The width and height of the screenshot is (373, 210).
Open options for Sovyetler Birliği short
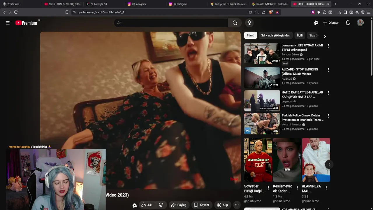[x=268, y=188]
